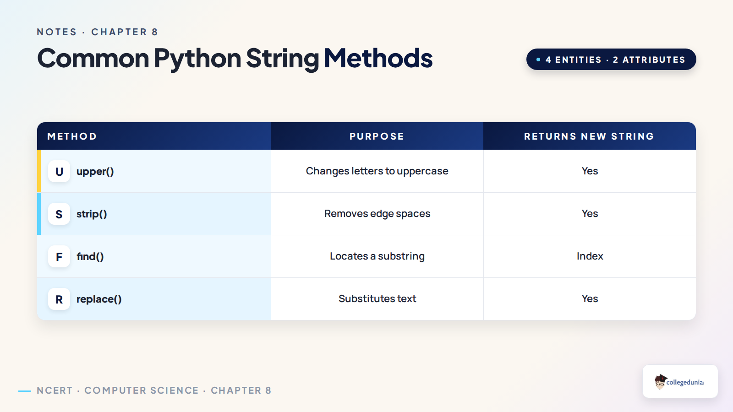Image resolution: width=733 pixels, height=412 pixels.
Task: Click the find() method name
Action: click(x=90, y=256)
